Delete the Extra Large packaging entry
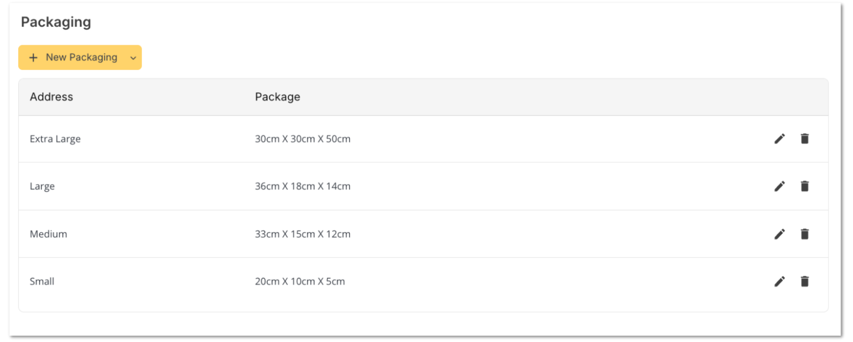The width and height of the screenshot is (853, 342). (805, 139)
